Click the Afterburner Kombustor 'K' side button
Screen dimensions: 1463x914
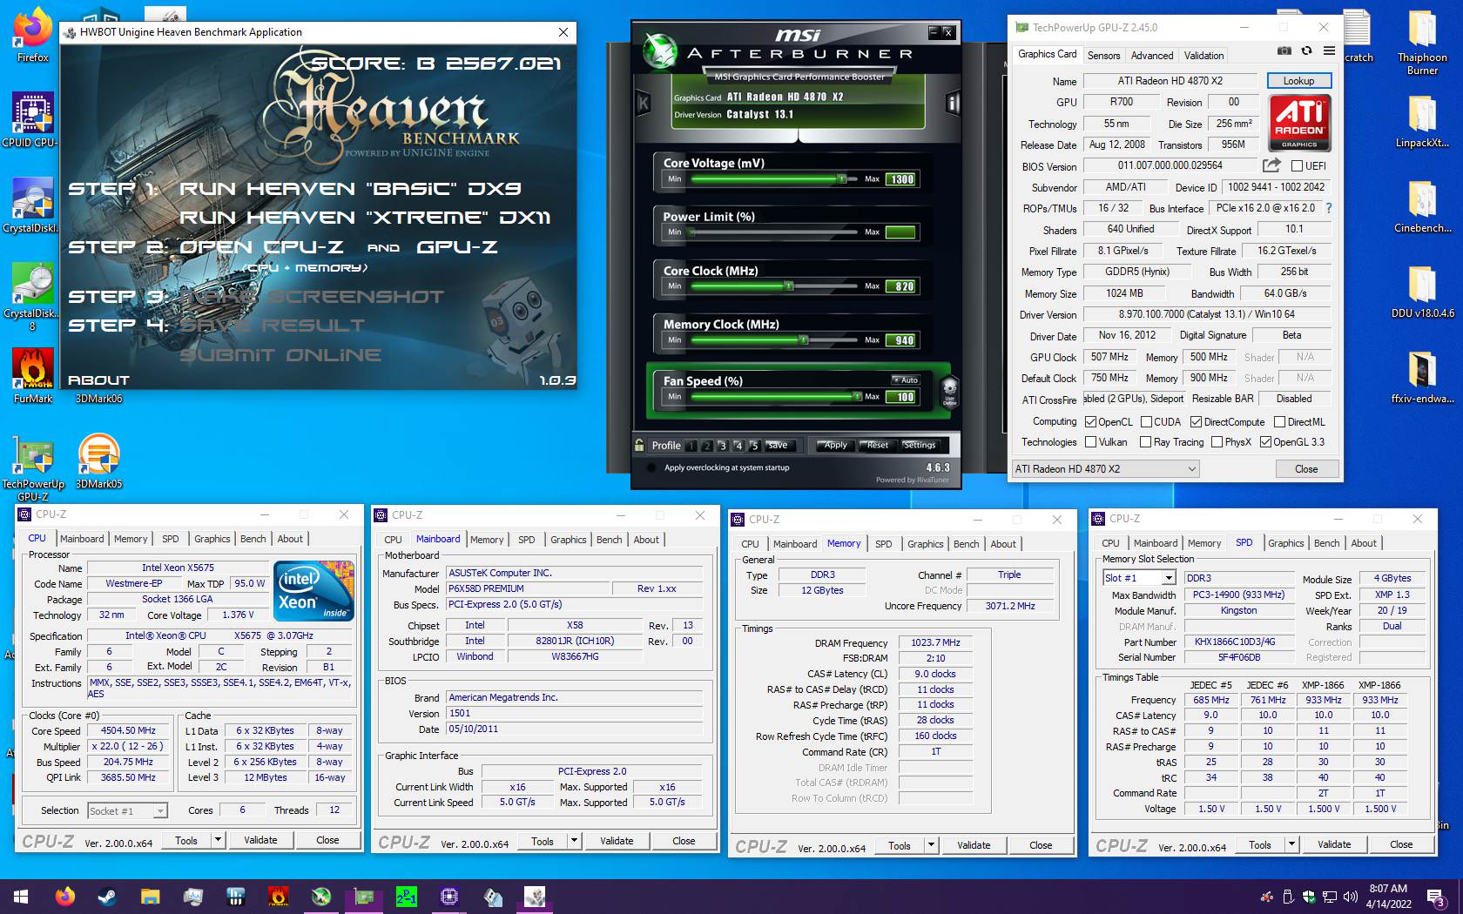(644, 104)
